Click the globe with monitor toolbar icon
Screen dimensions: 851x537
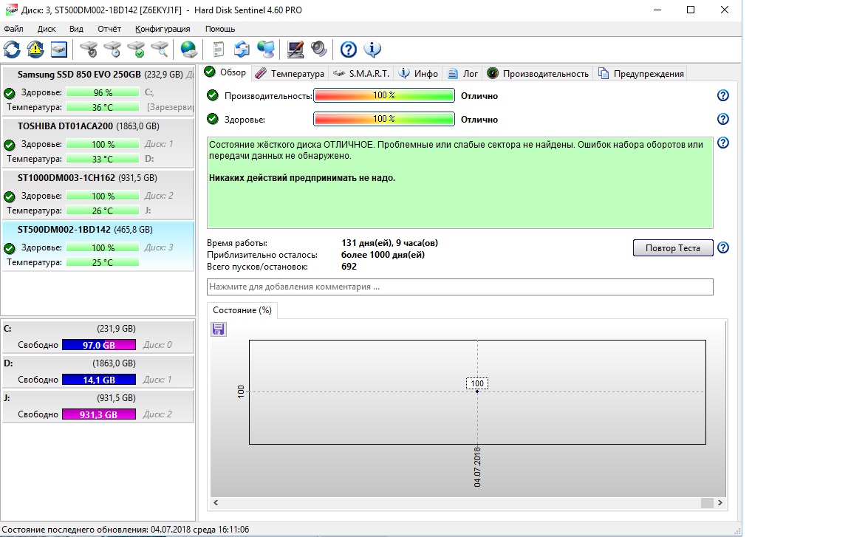[266, 49]
